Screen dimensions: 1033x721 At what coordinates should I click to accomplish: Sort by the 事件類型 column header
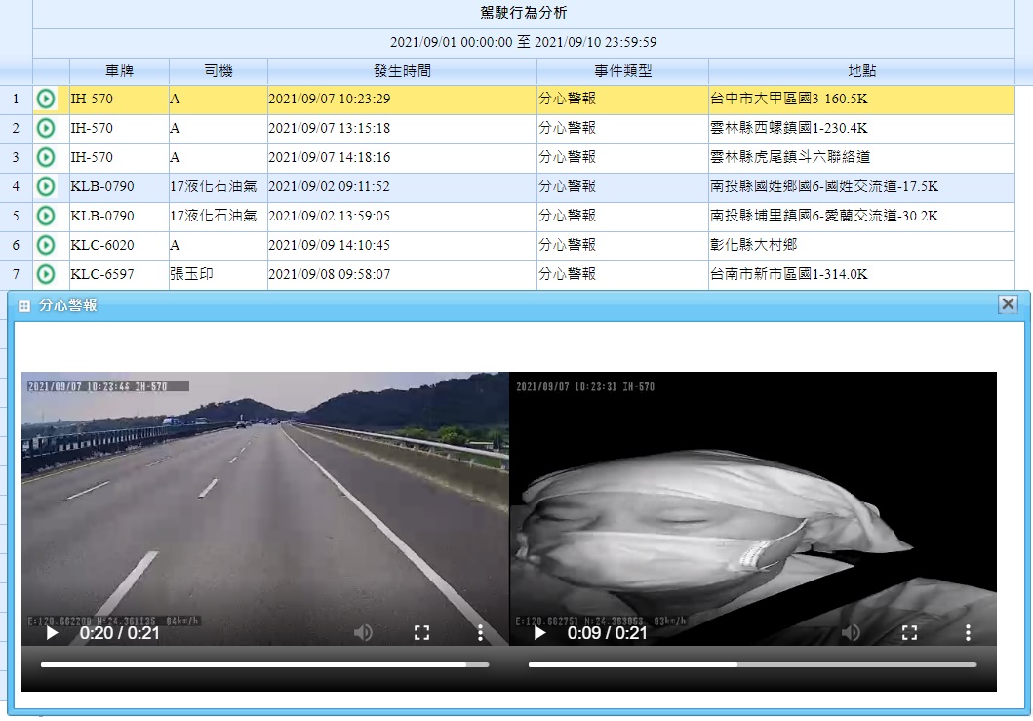click(x=622, y=71)
